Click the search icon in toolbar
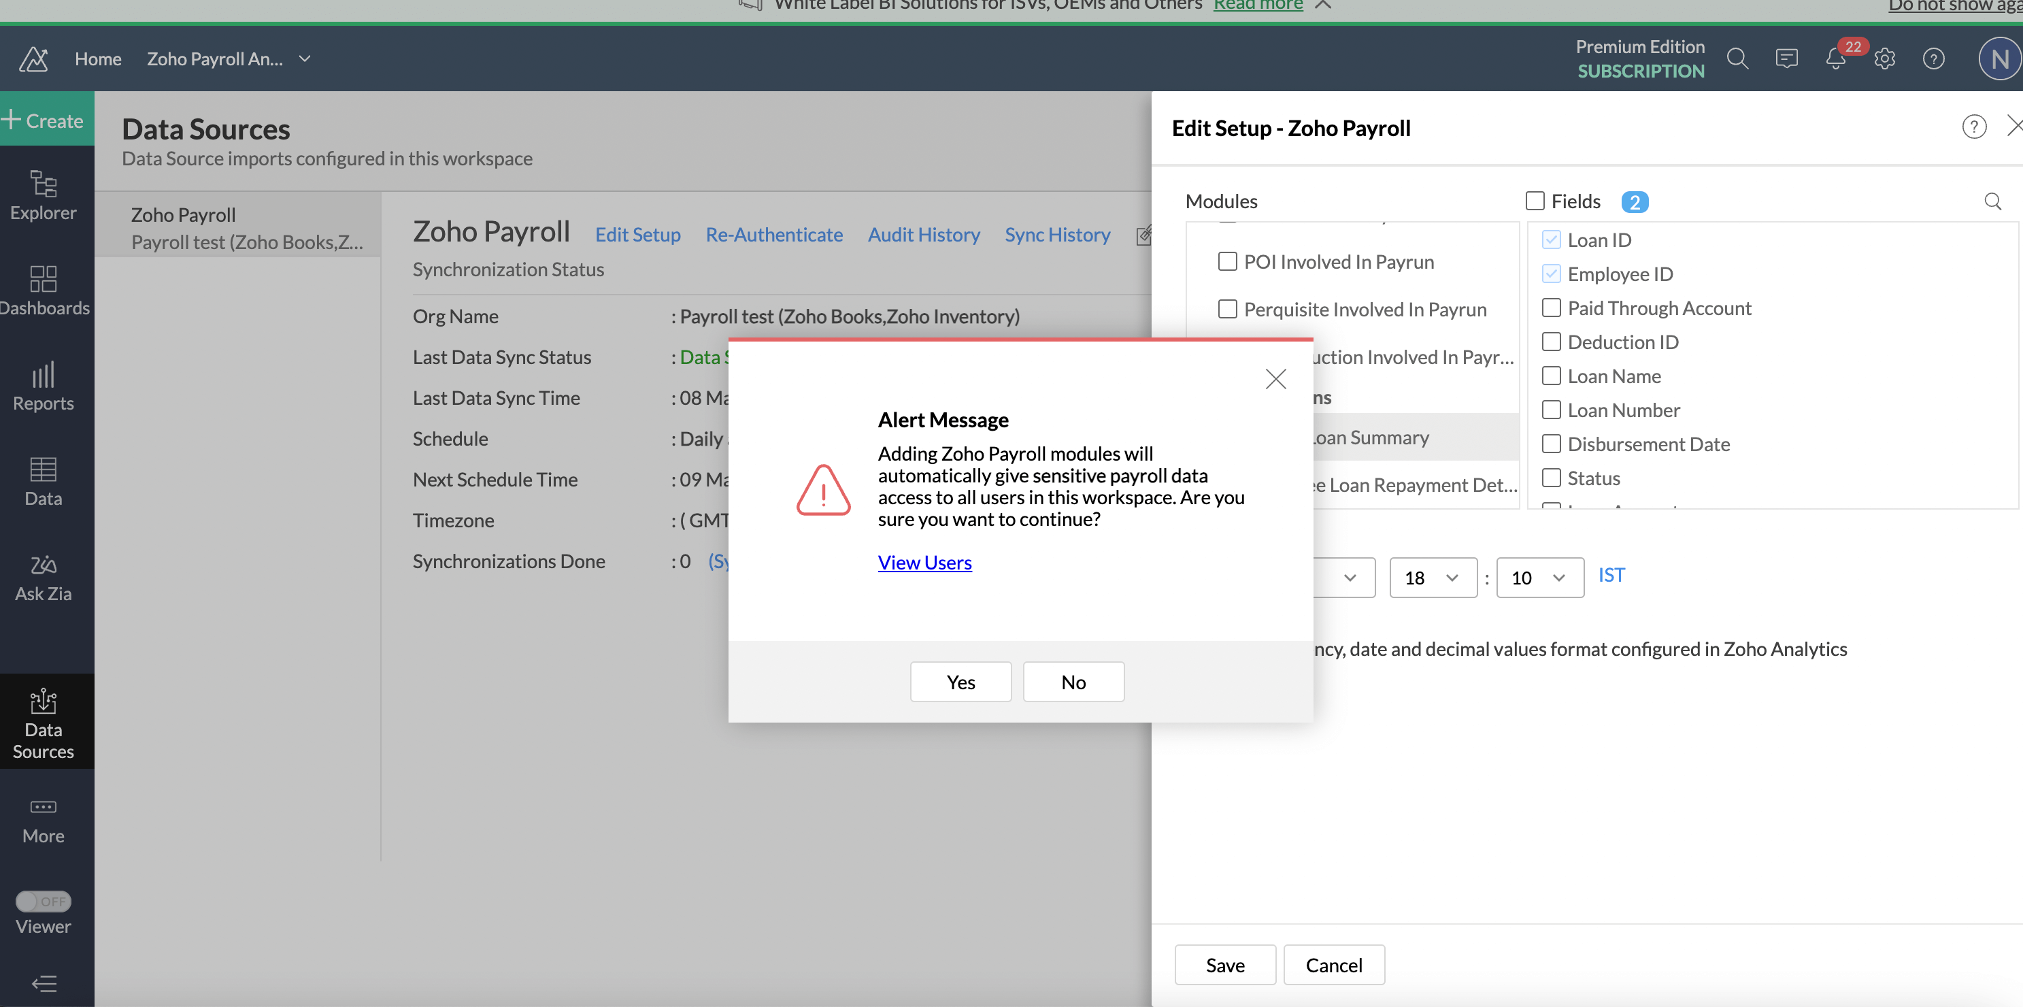Screen dimensions: 2023x1007 tap(1737, 56)
